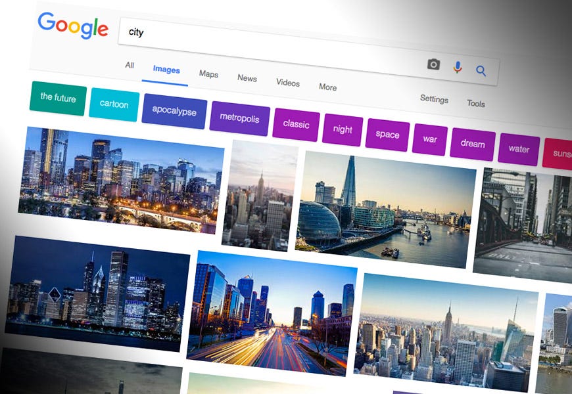Click the magnifying glass search icon
Screen dimensions: 572x394
click(481, 71)
